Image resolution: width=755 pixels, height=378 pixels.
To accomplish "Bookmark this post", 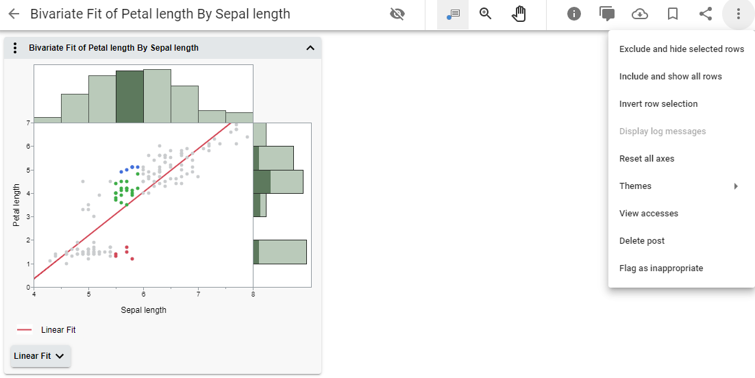I will click(x=673, y=14).
